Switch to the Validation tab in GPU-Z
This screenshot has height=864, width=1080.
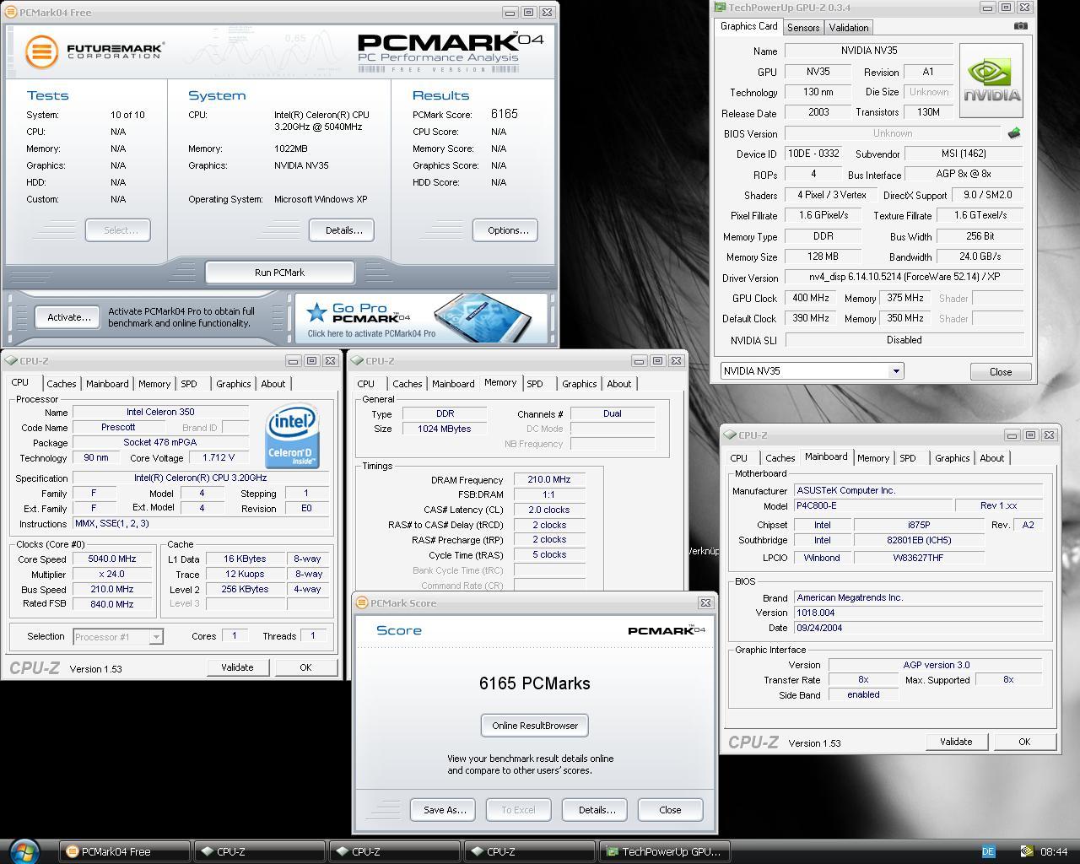click(849, 28)
